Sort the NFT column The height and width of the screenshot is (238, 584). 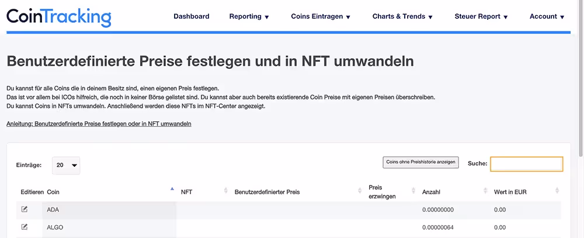tap(225, 190)
